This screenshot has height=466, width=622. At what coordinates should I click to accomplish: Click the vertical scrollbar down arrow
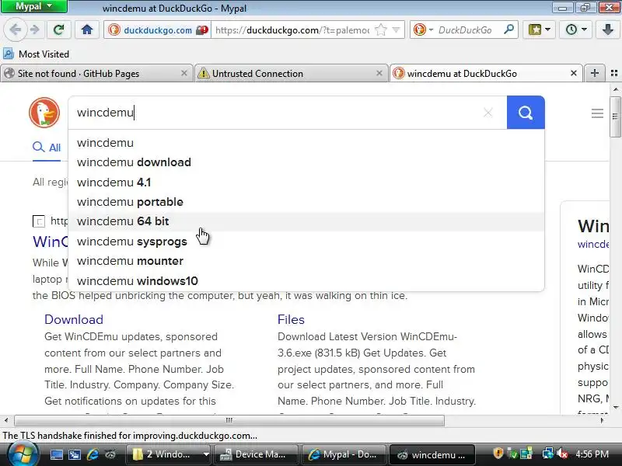coord(615,408)
